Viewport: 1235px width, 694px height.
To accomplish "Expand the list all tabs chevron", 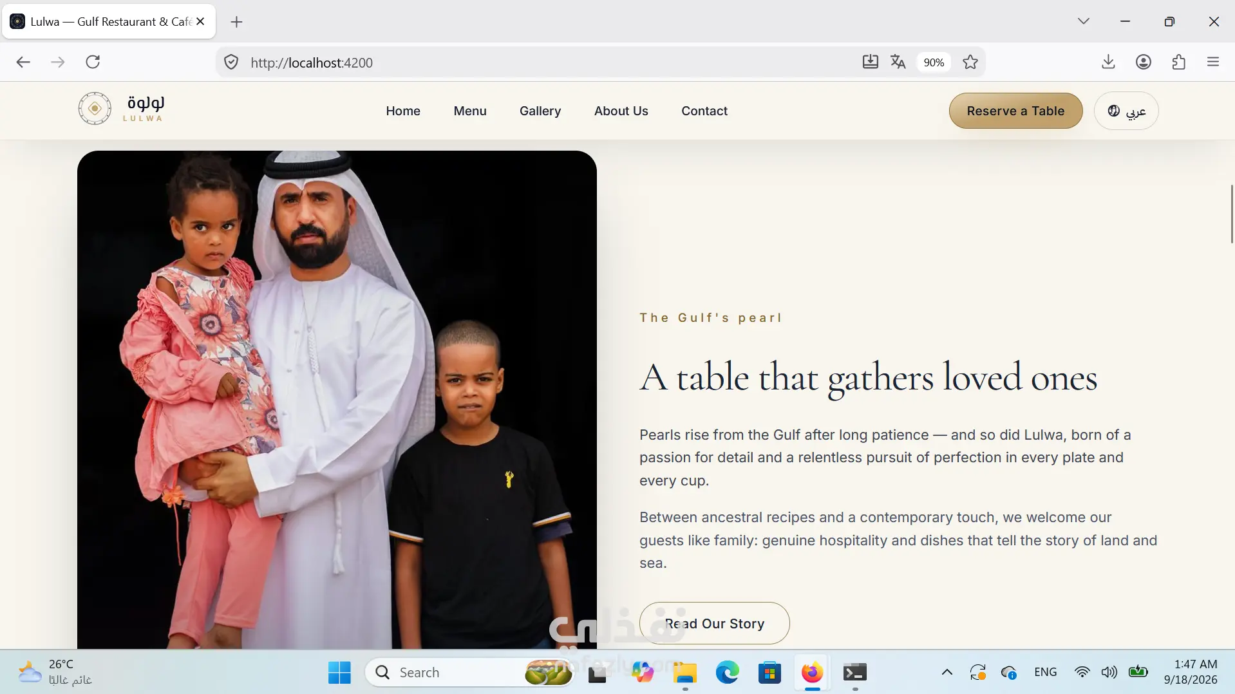I will tap(1084, 21).
